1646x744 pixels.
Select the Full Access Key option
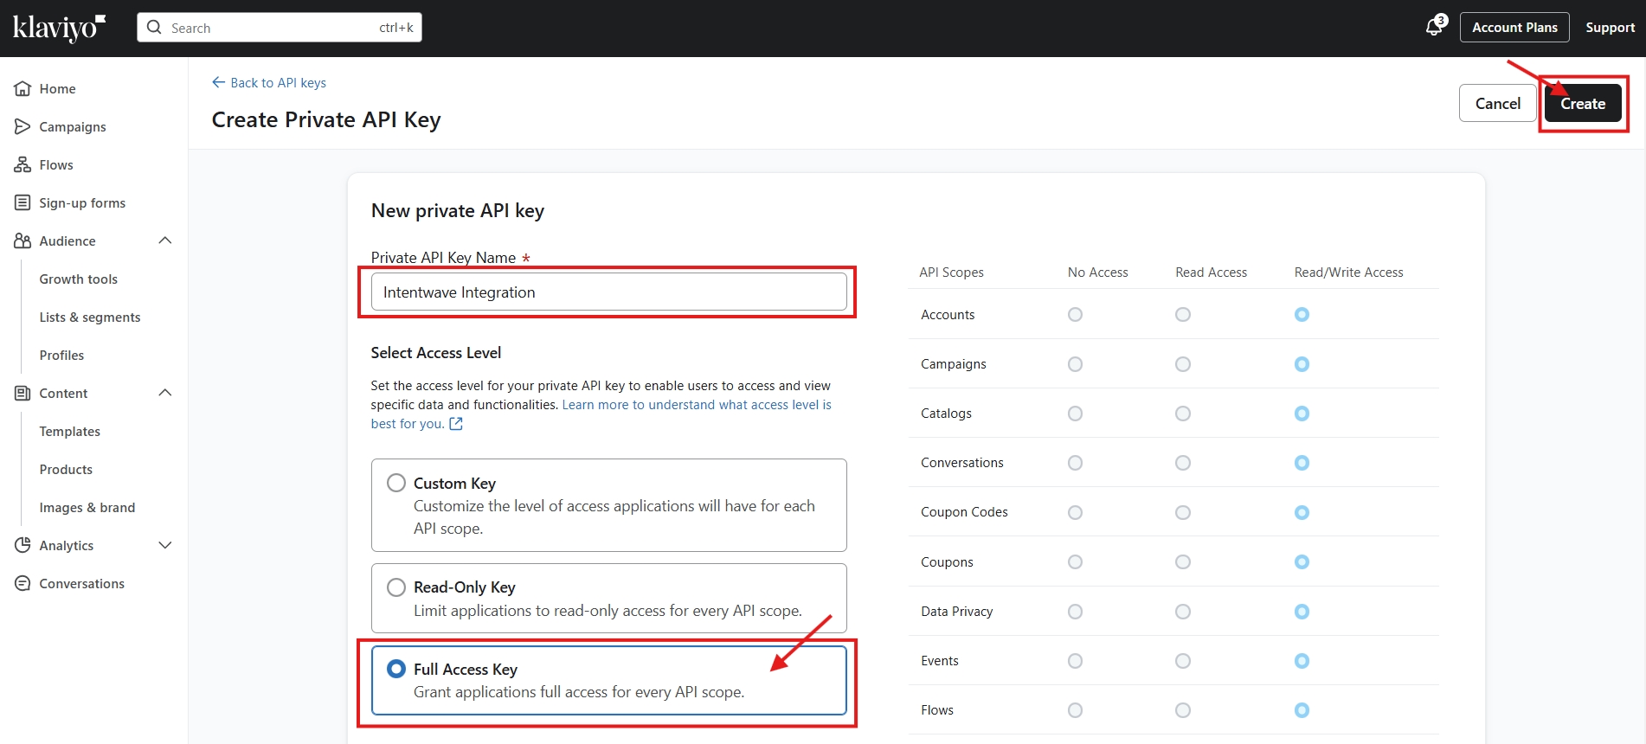coord(396,669)
